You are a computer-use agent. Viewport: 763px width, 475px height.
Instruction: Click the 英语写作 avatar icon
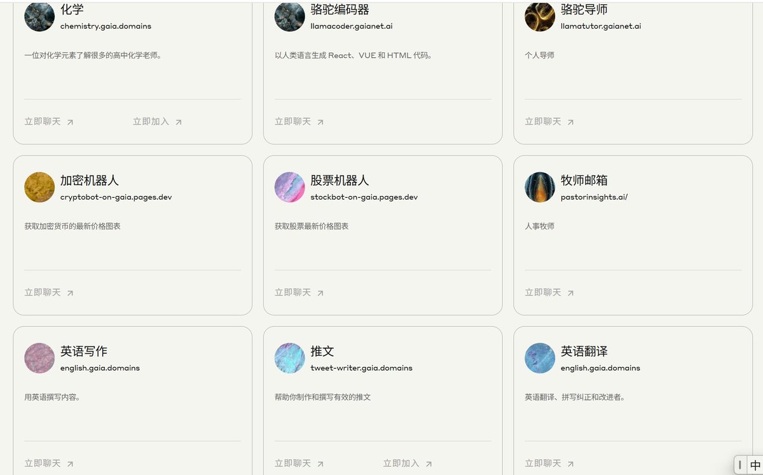click(x=39, y=358)
